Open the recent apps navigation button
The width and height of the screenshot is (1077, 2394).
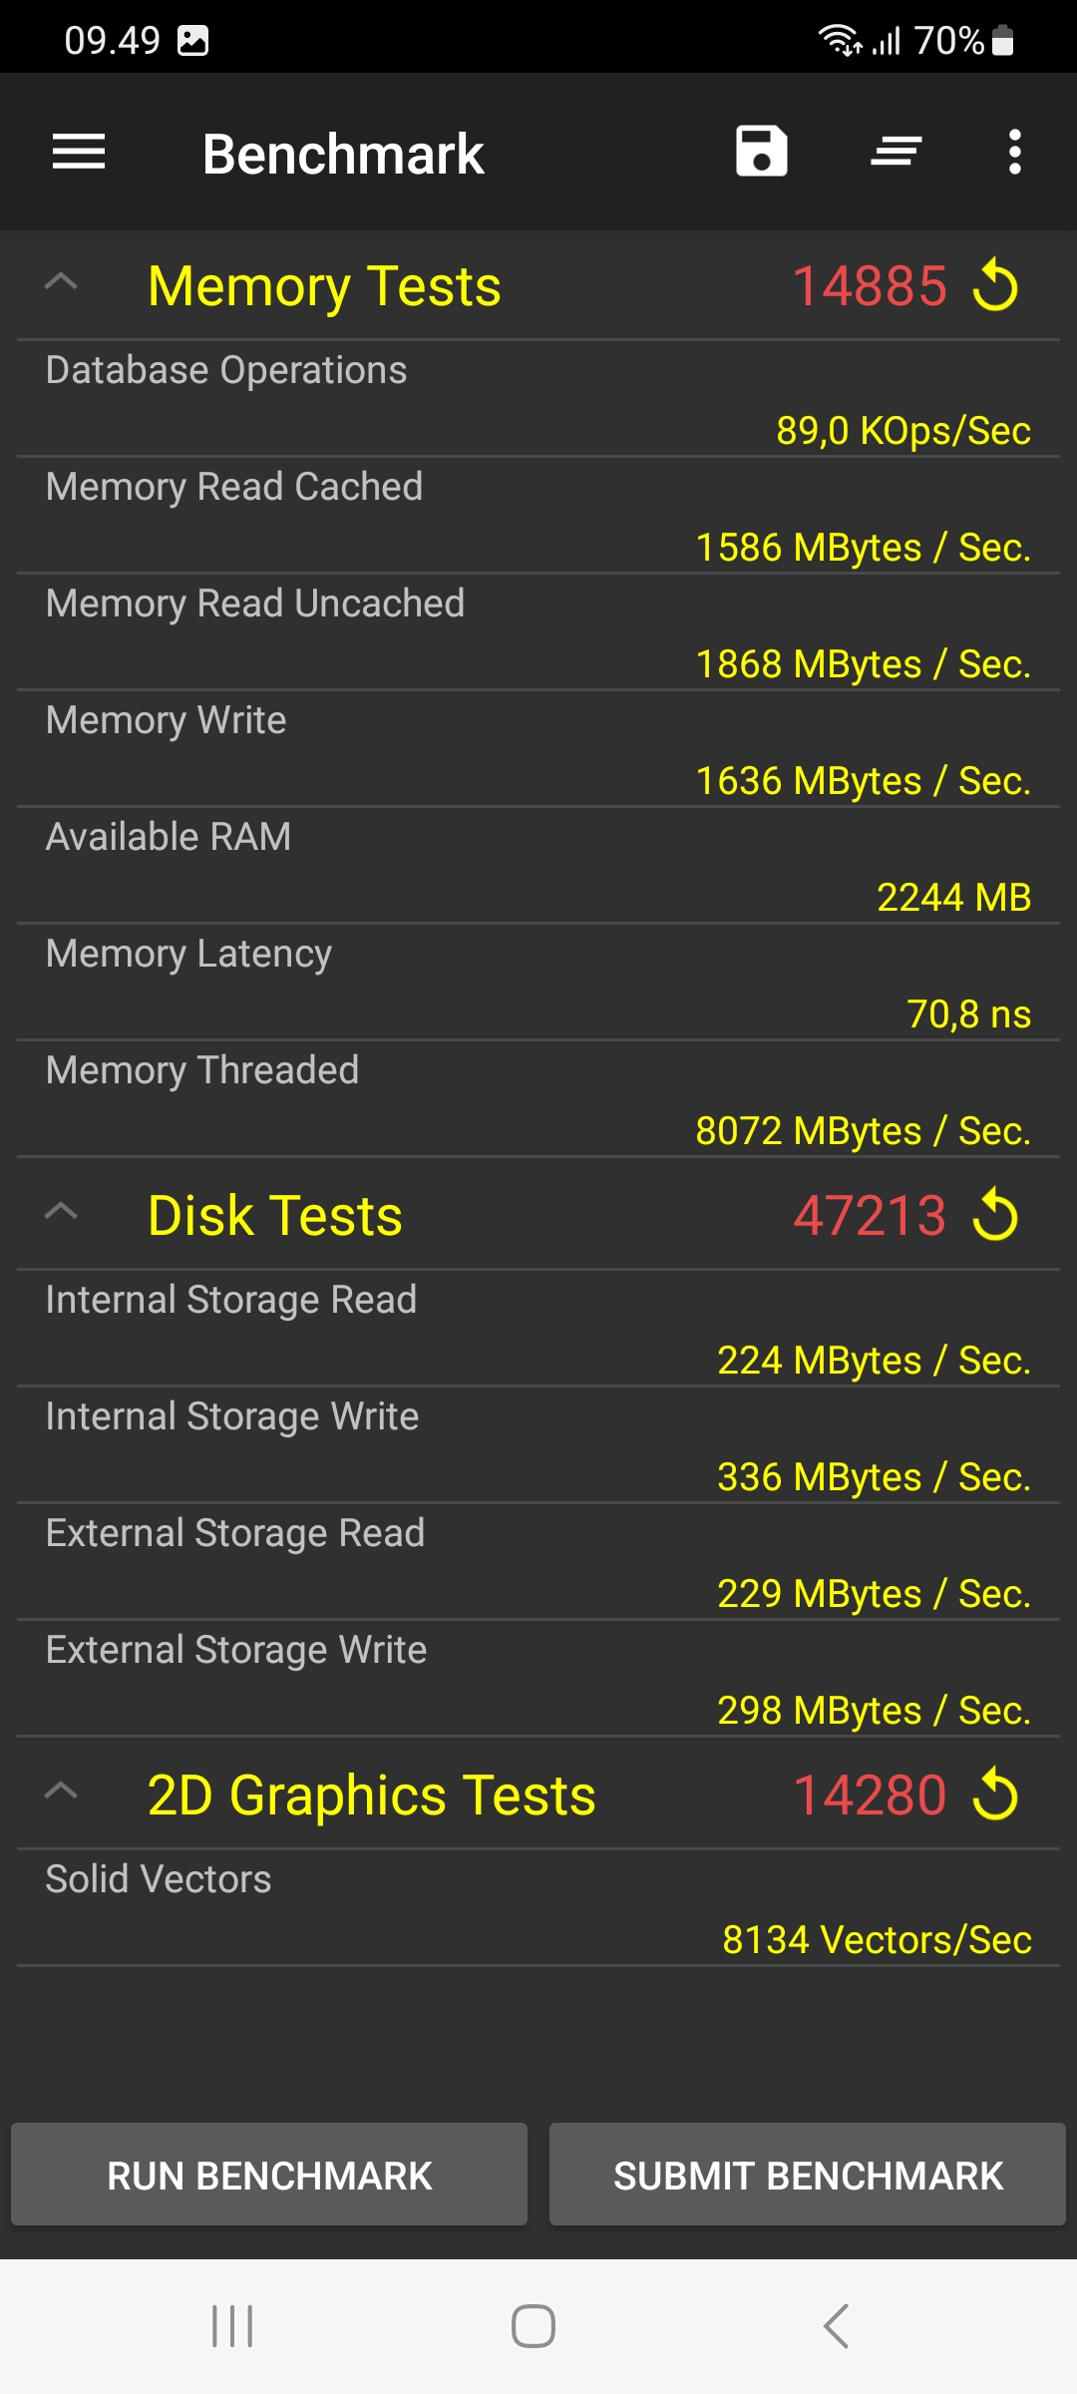coord(232,2326)
